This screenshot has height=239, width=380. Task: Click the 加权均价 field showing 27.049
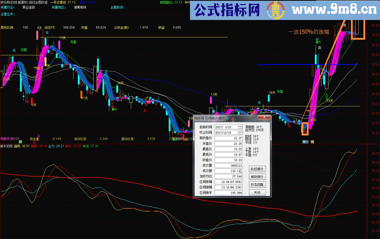pos(229,176)
